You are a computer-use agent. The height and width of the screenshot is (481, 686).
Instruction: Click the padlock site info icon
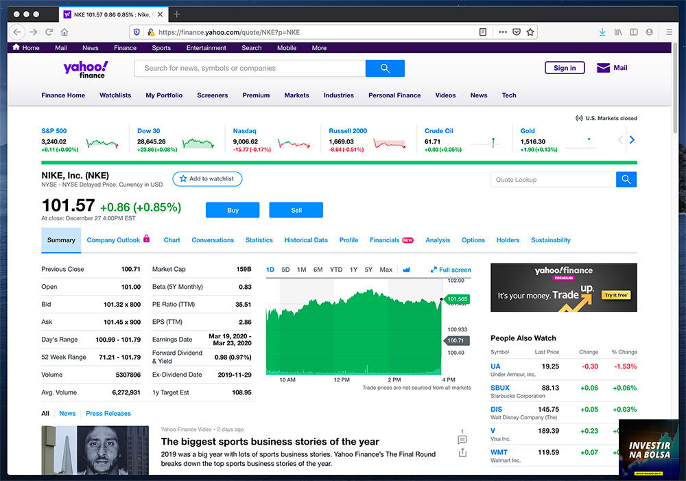(150, 32)
